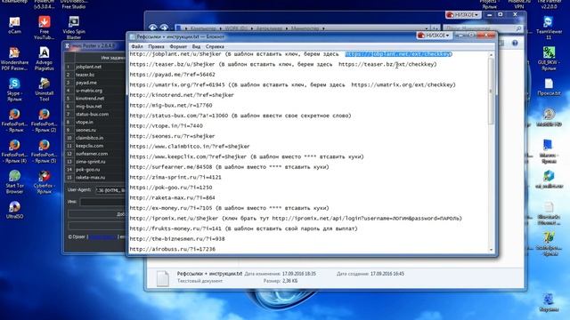Click the http://vtope.in/?i=7440 line
570x320 pixels.
click(x=167, y=126)
